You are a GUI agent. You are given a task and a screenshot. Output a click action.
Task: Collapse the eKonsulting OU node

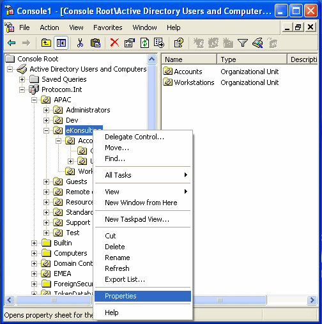(x=46, y=130)
